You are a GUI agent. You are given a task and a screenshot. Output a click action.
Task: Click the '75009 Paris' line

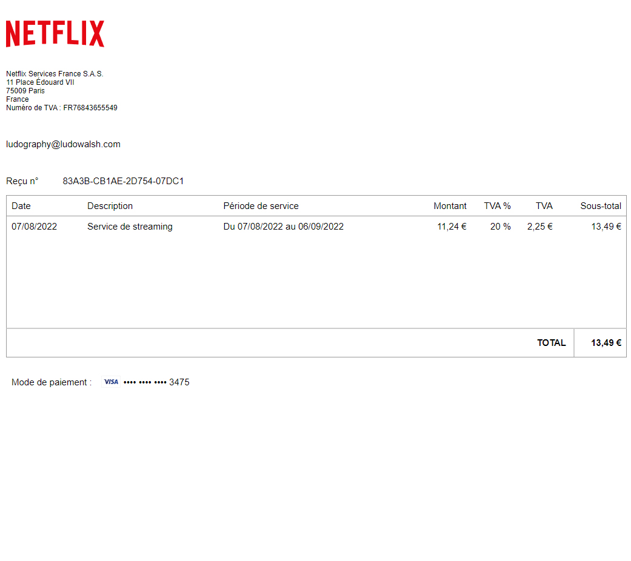click(25, 90)
